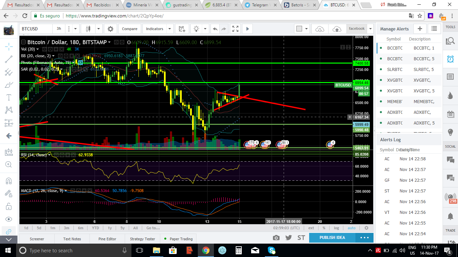Click the StockTwits ST icon
The width and height of the screenshot is (458, 257).
(301, 238)
